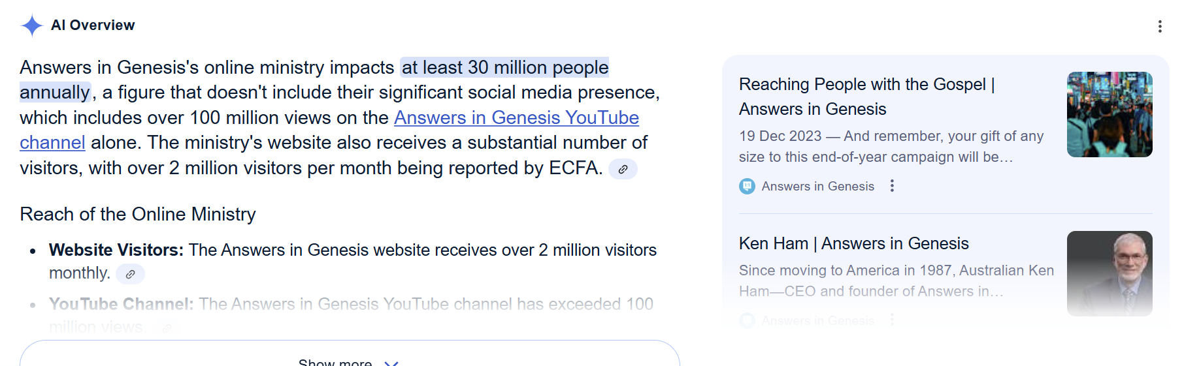Click the "19 Dec 2023" snippet text
The width and height of the screenshot is (1184, 366).
click(x=780, y=136)
